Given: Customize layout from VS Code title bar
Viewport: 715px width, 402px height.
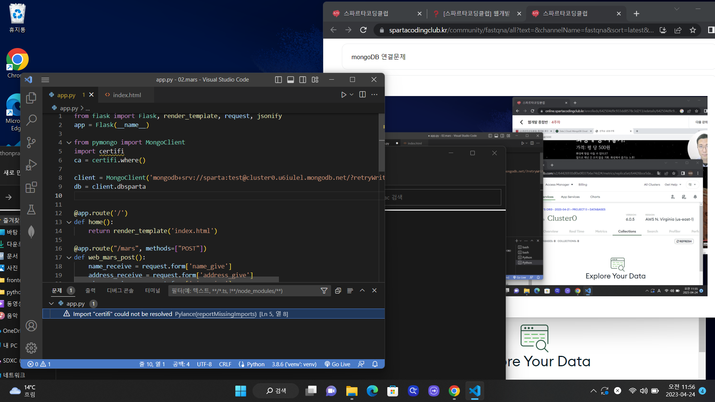Looking at the screenshot, I should 315,80.
